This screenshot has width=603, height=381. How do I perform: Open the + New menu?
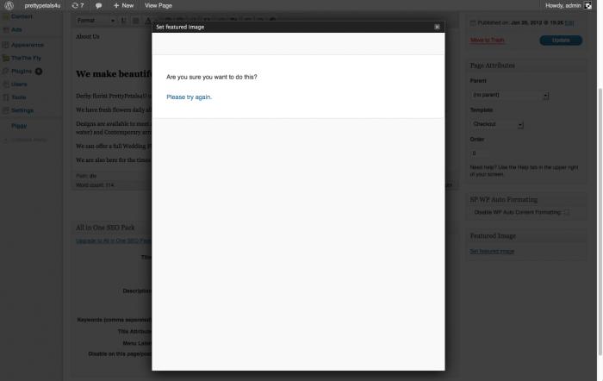pos(123,6)
